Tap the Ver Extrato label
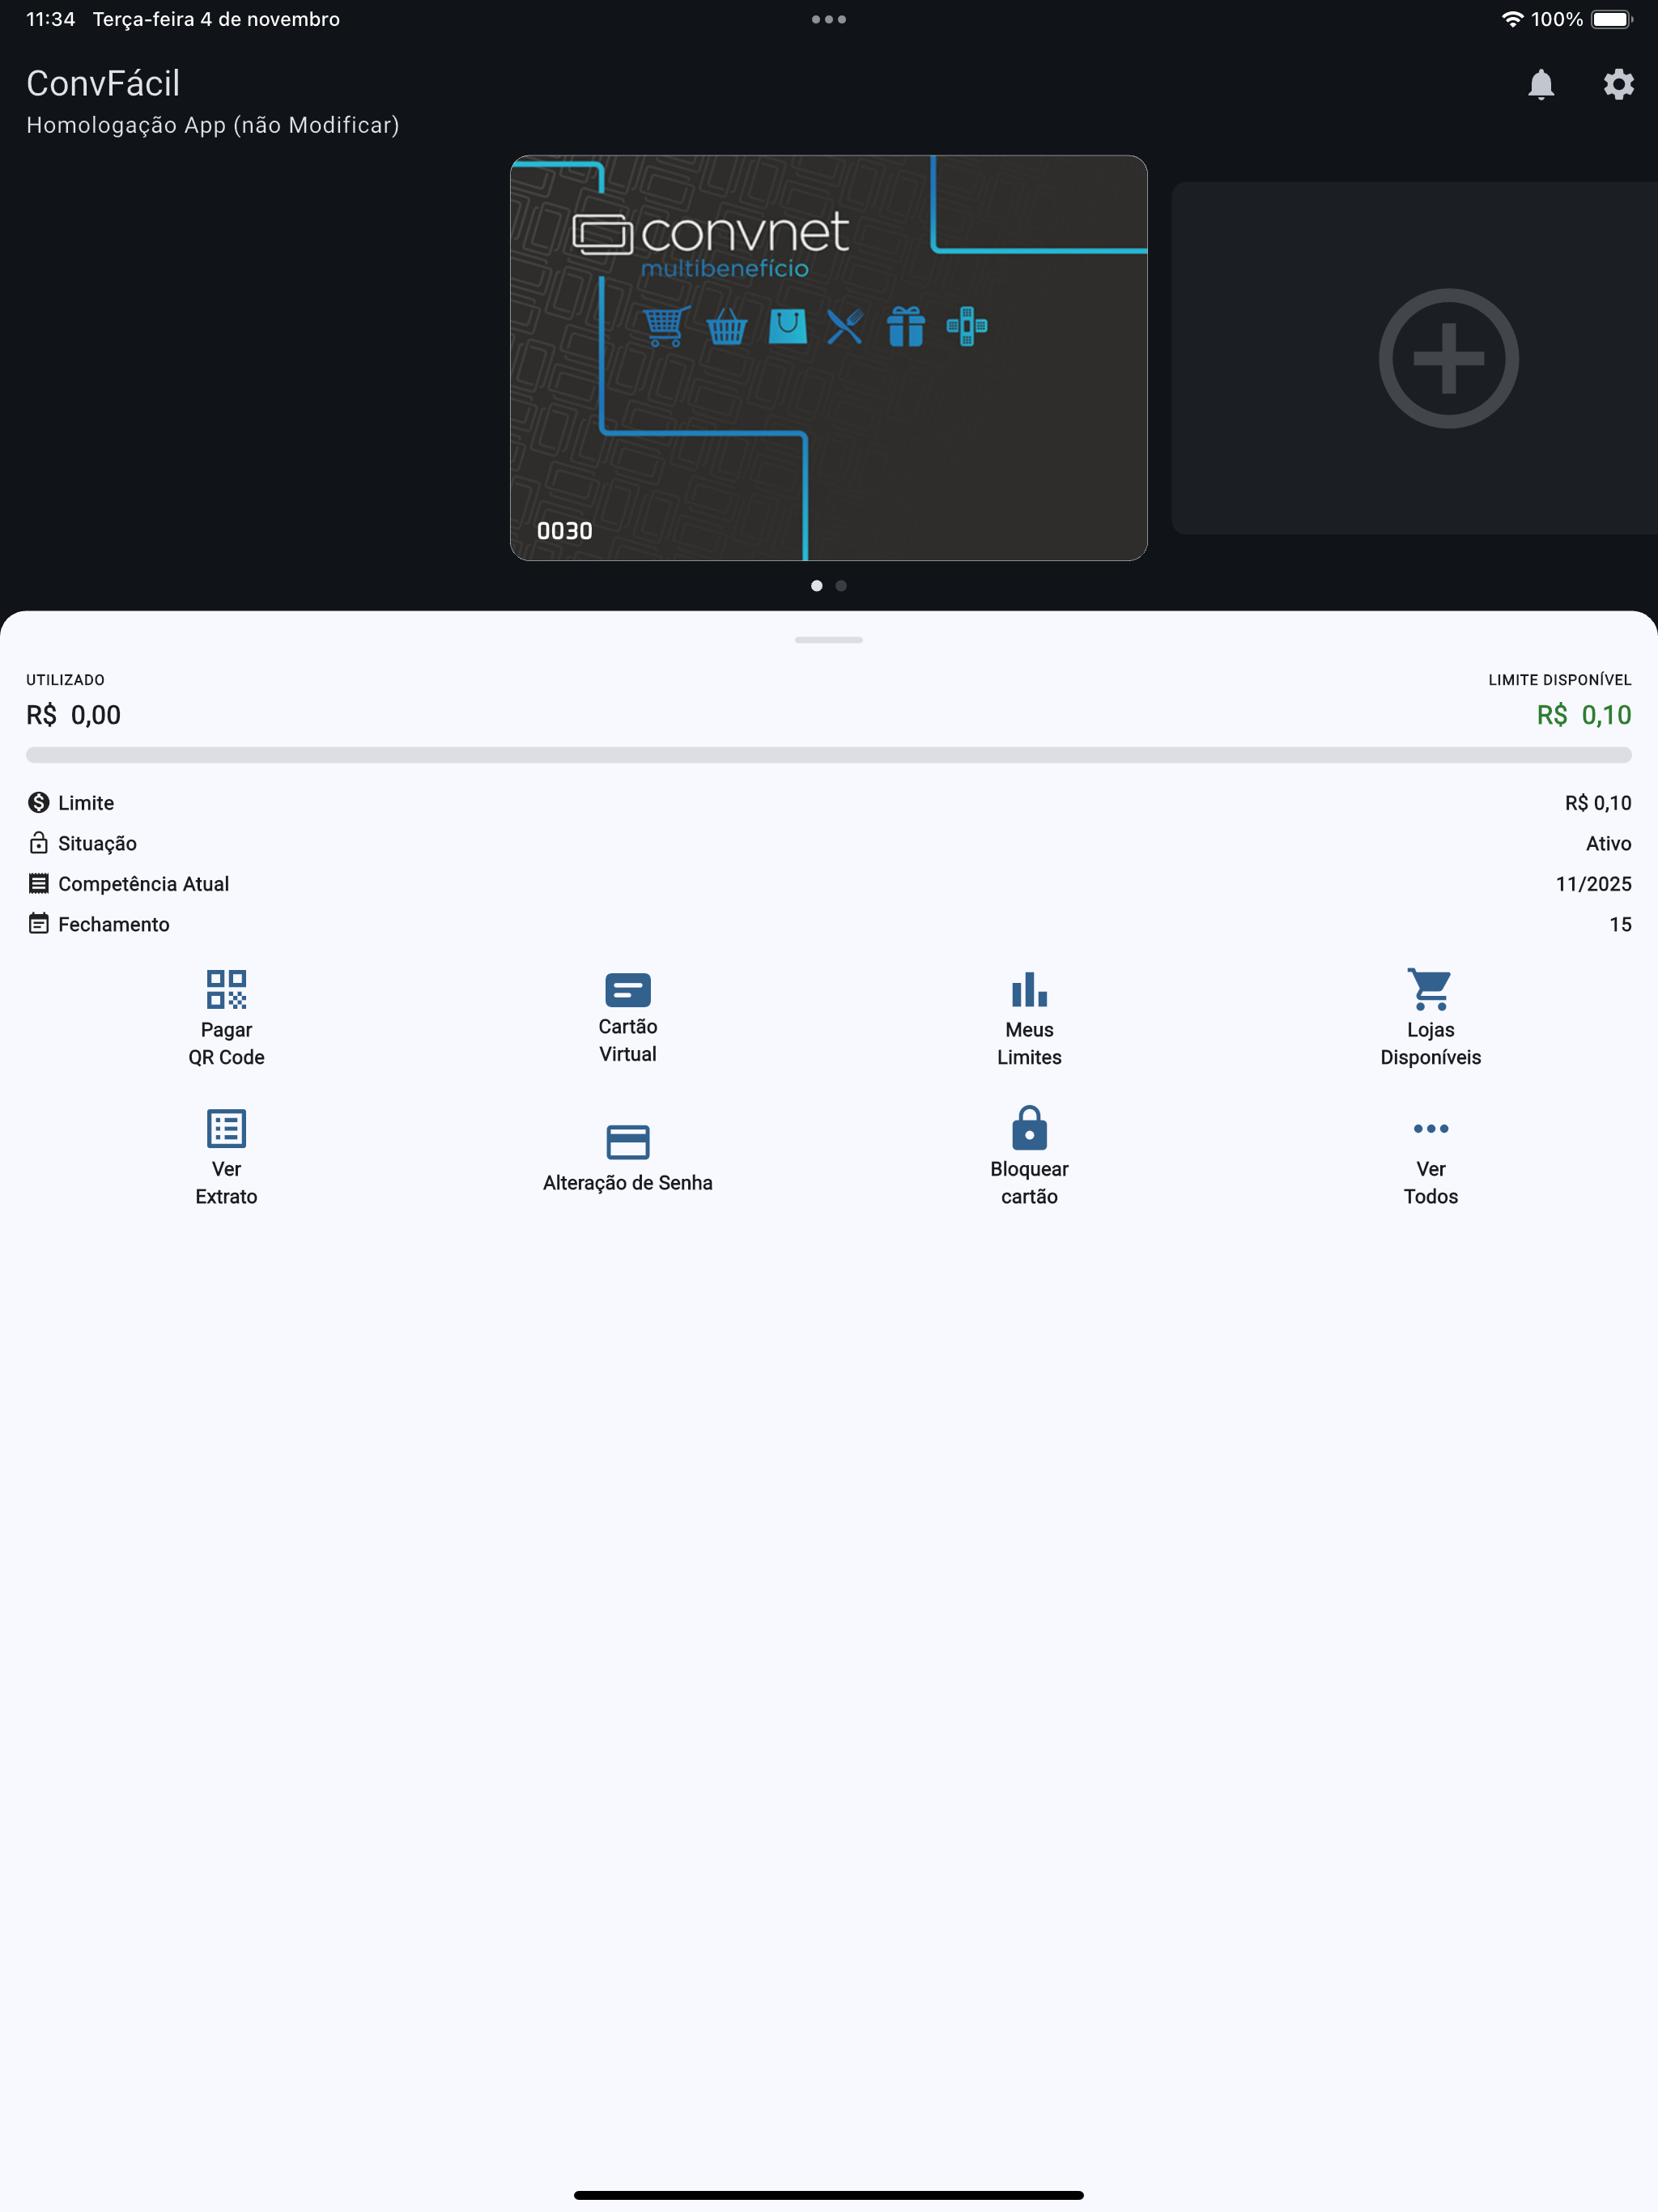 226,1182
